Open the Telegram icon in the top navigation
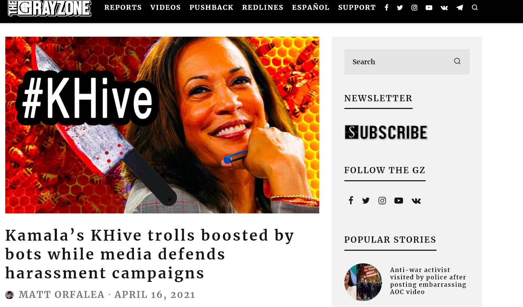Viewport: 523px width, 307px height. tap(460, 8)
